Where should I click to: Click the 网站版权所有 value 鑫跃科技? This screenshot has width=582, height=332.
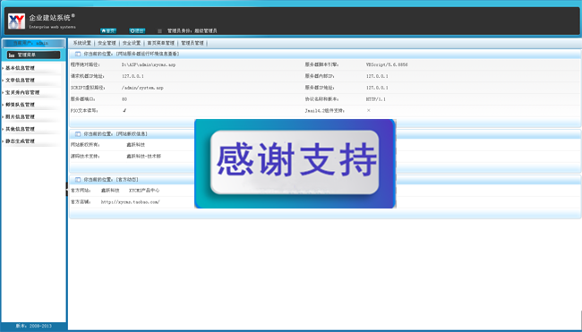pos(135,145)
